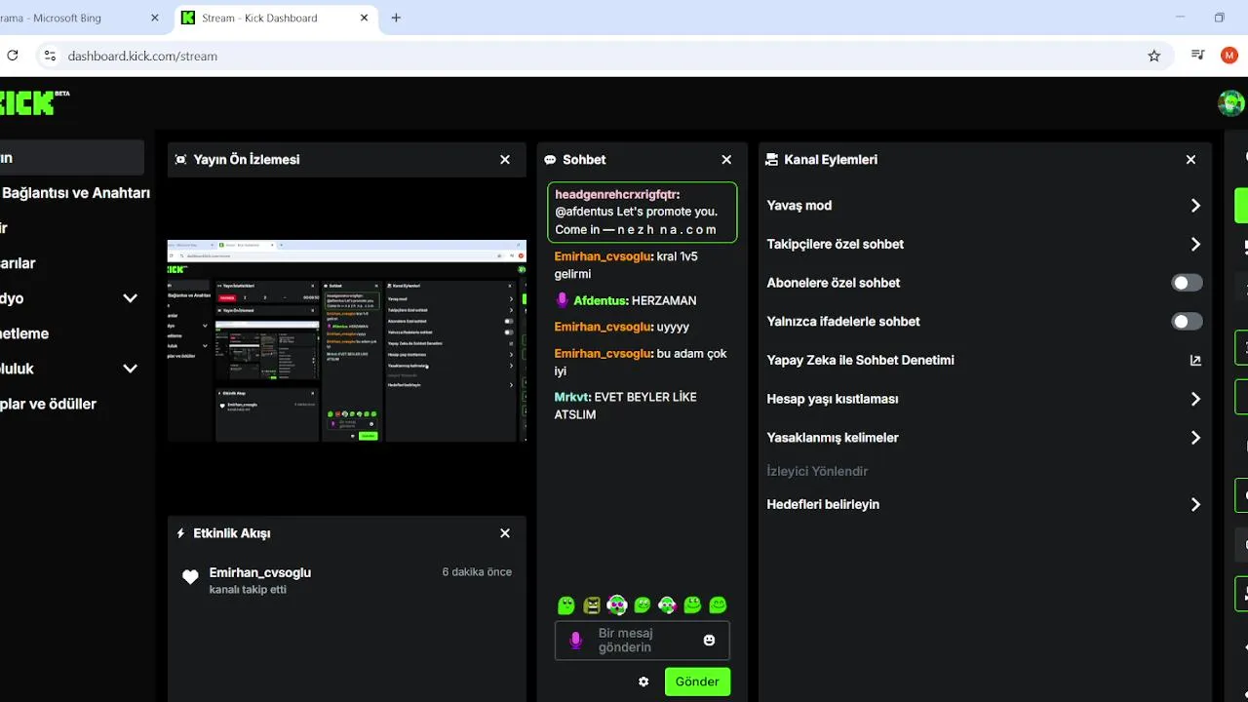
Task: Click the stream preview thumbnail
Action: [x=347, y=340]
